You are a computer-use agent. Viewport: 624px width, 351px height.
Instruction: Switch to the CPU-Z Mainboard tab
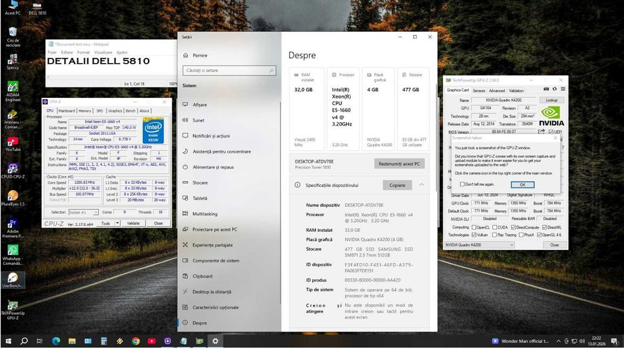(67, 111)
